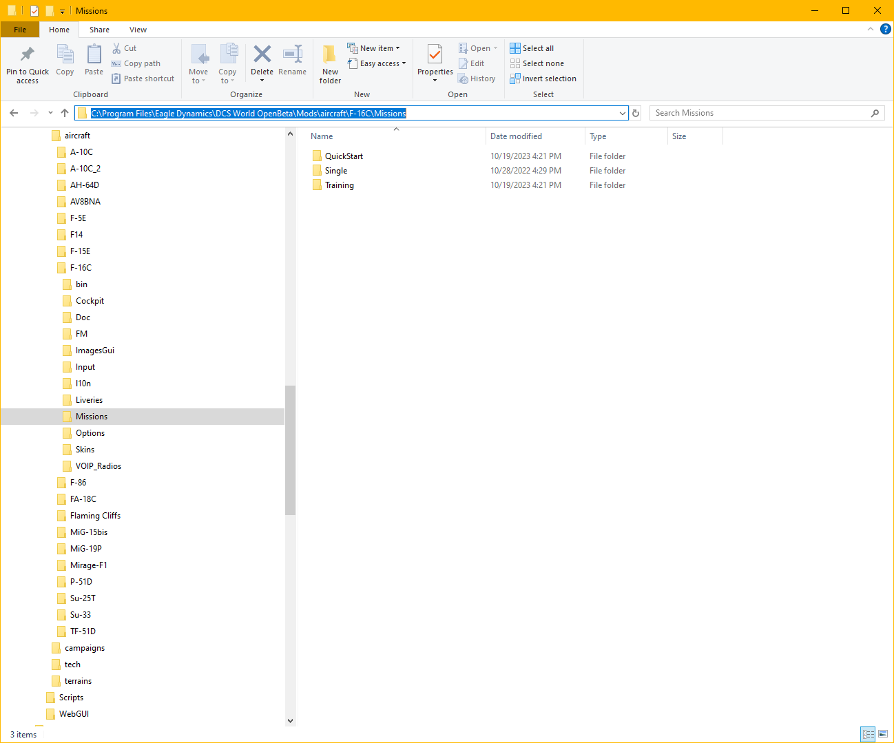Viewport: 894px width, 743px height.
Task: Open the Help question mark icon
Action: tap(886, 29)
